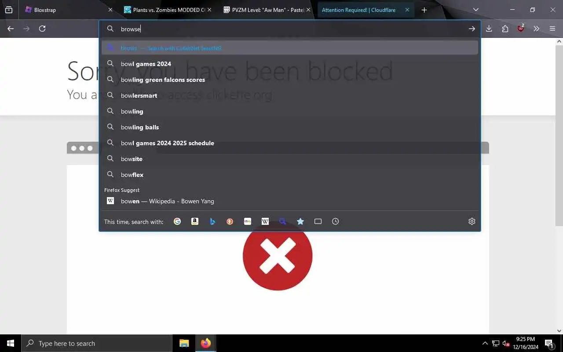Open the downloads panel icon

[489, 29]
